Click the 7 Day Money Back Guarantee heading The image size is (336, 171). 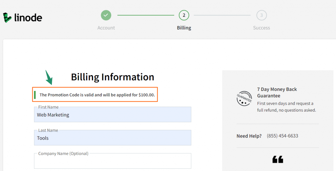[x=277, y=92]
